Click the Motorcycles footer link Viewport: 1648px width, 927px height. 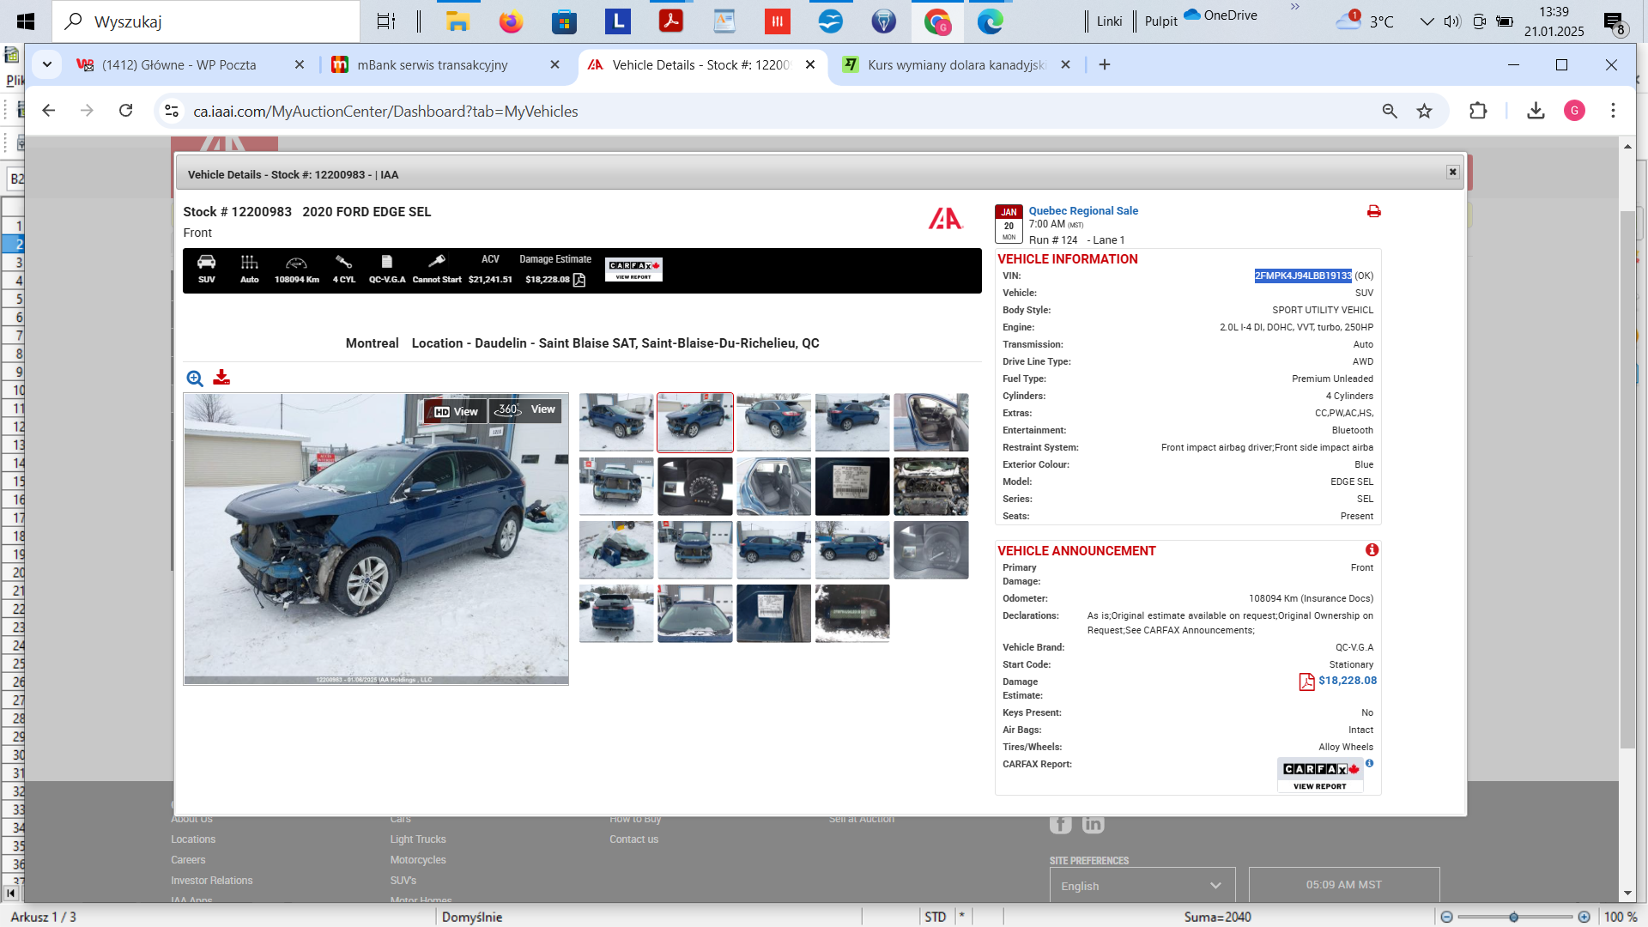click(418, 860)
